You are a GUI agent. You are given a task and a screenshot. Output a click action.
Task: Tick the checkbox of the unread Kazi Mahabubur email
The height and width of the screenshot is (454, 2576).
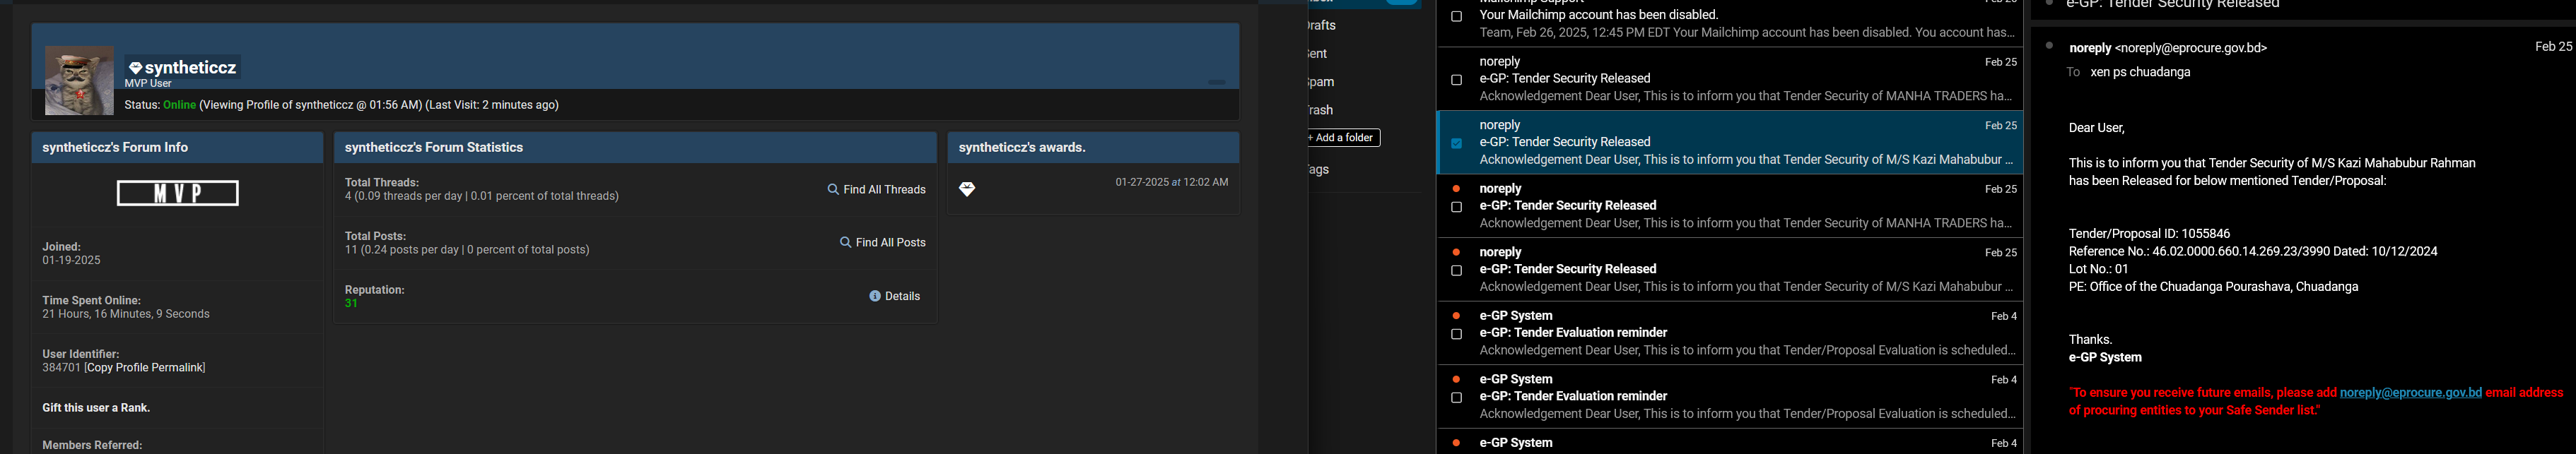1456,271
